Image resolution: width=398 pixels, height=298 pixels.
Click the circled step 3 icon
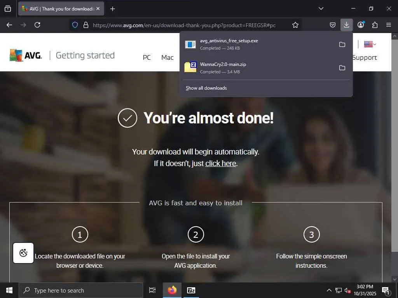[x=311, y=234]
